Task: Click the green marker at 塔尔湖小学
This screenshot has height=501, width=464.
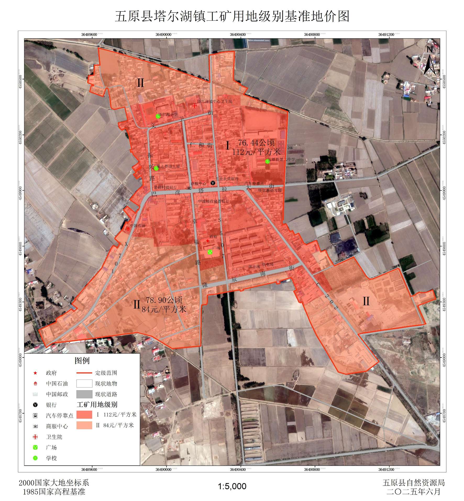Action: pos(158,116)
